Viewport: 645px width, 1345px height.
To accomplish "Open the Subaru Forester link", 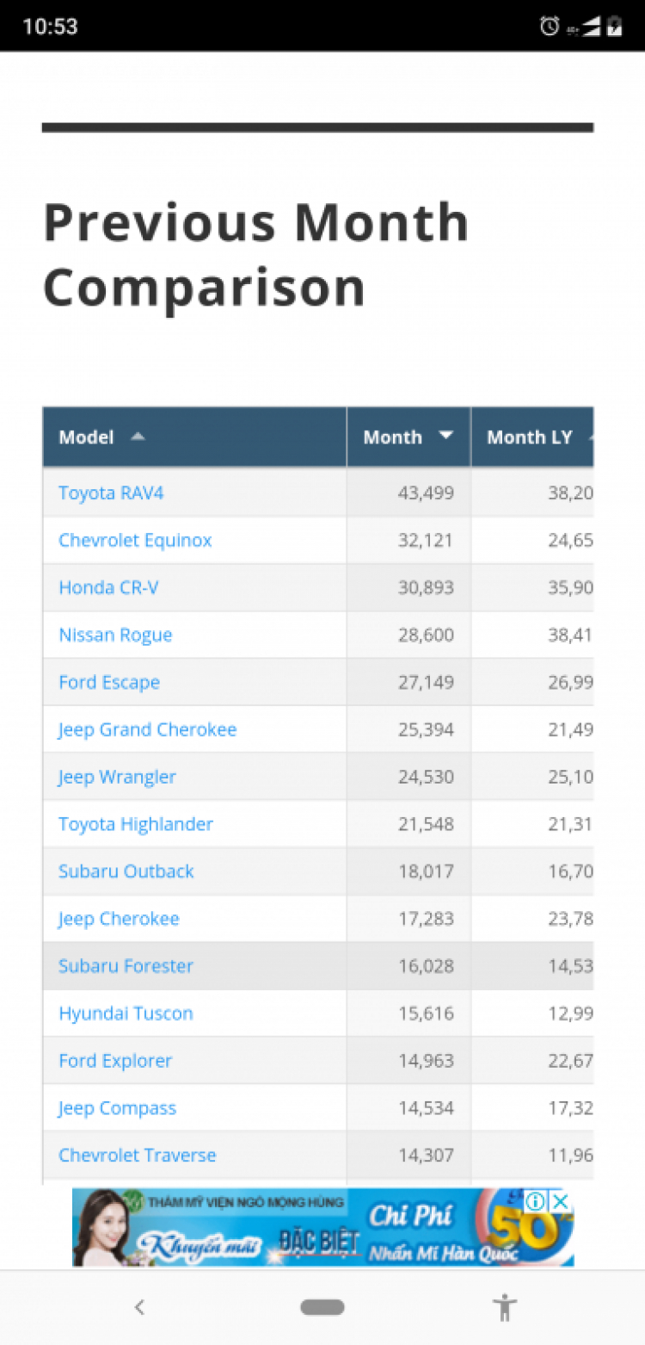I will point(126,966).
